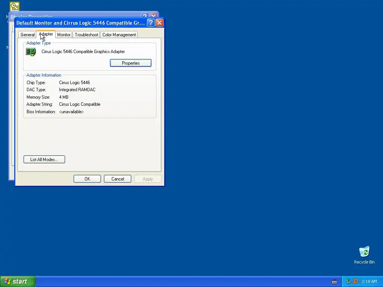Click the '4 MB' memory size value
The width and height of the screenshot is (383, 287).
(x=64, y=97)
